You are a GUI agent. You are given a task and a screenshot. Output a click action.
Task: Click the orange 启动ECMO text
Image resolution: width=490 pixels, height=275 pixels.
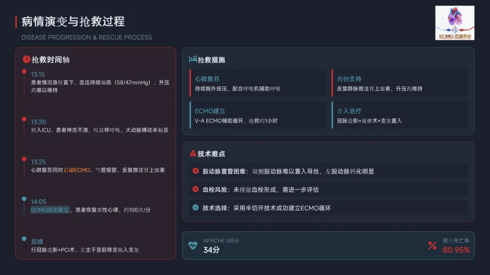pyautogui.click(x=76, y=170)
